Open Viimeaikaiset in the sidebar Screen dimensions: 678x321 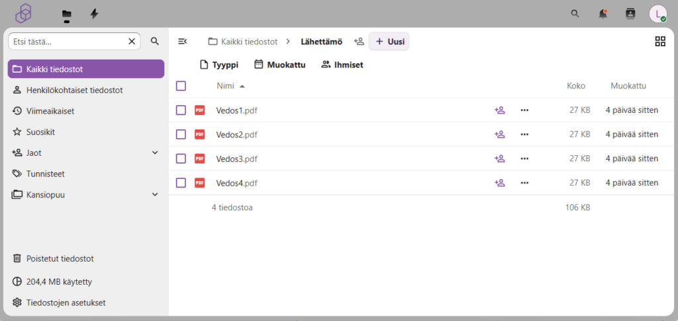coord(50,111)
